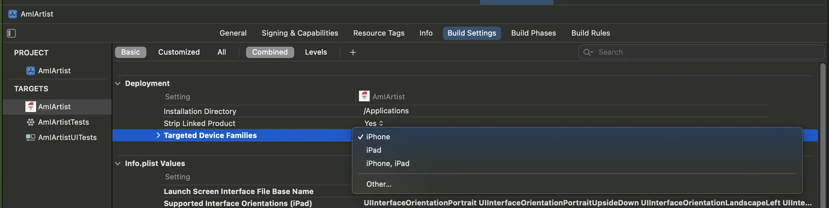Click the AmIArtist project blueprint icon
The width and height of the screenshot is (829, 208).
click(x=30, y=71)
